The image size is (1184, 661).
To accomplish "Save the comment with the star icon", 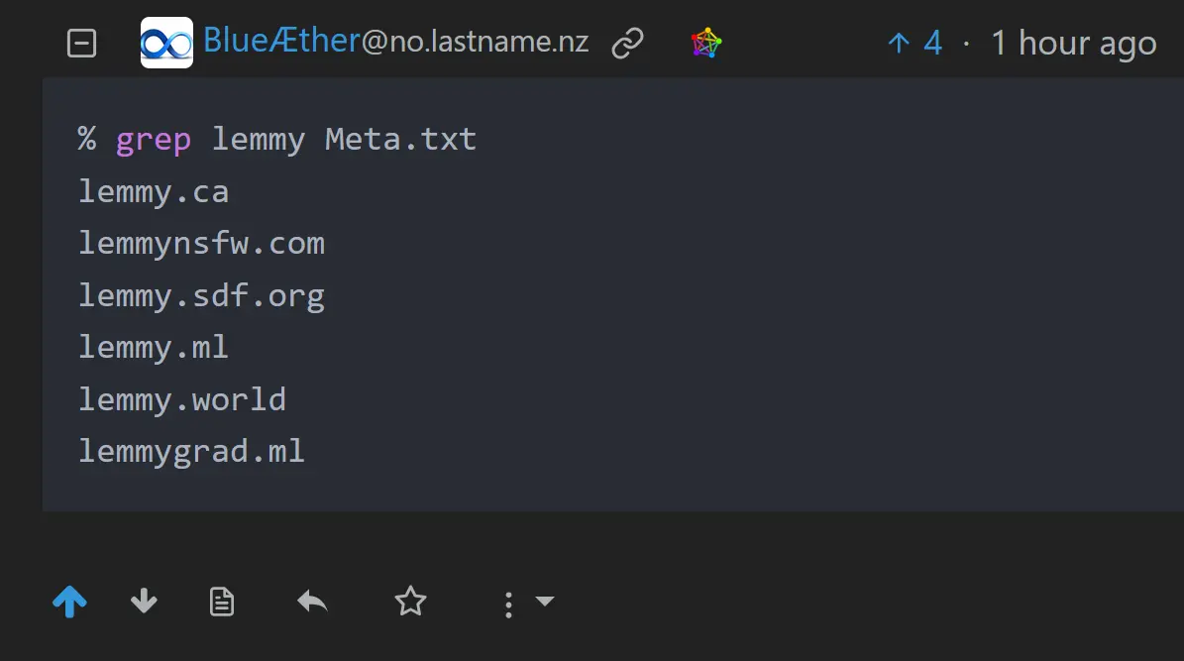I will tap(411, 602).
